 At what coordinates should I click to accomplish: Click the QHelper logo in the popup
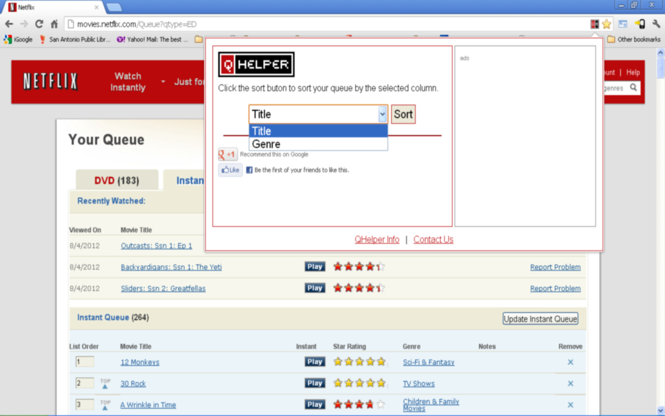pos(256,64)
